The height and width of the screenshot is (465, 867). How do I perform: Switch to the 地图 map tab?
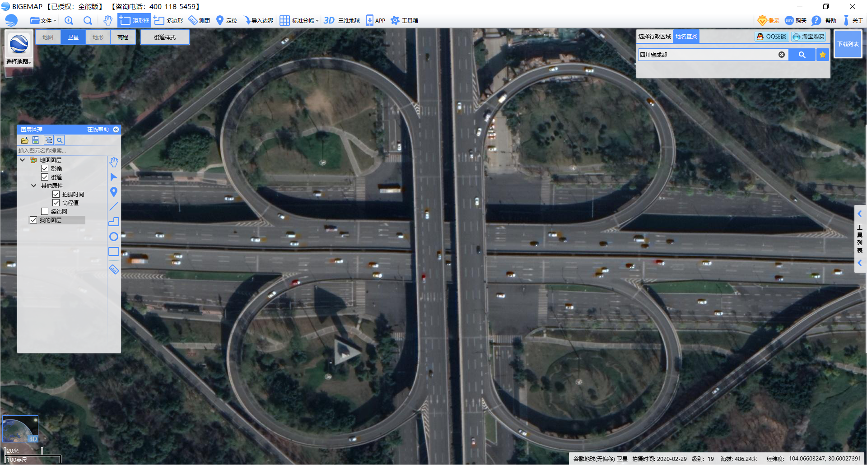(x=48, y=37)
